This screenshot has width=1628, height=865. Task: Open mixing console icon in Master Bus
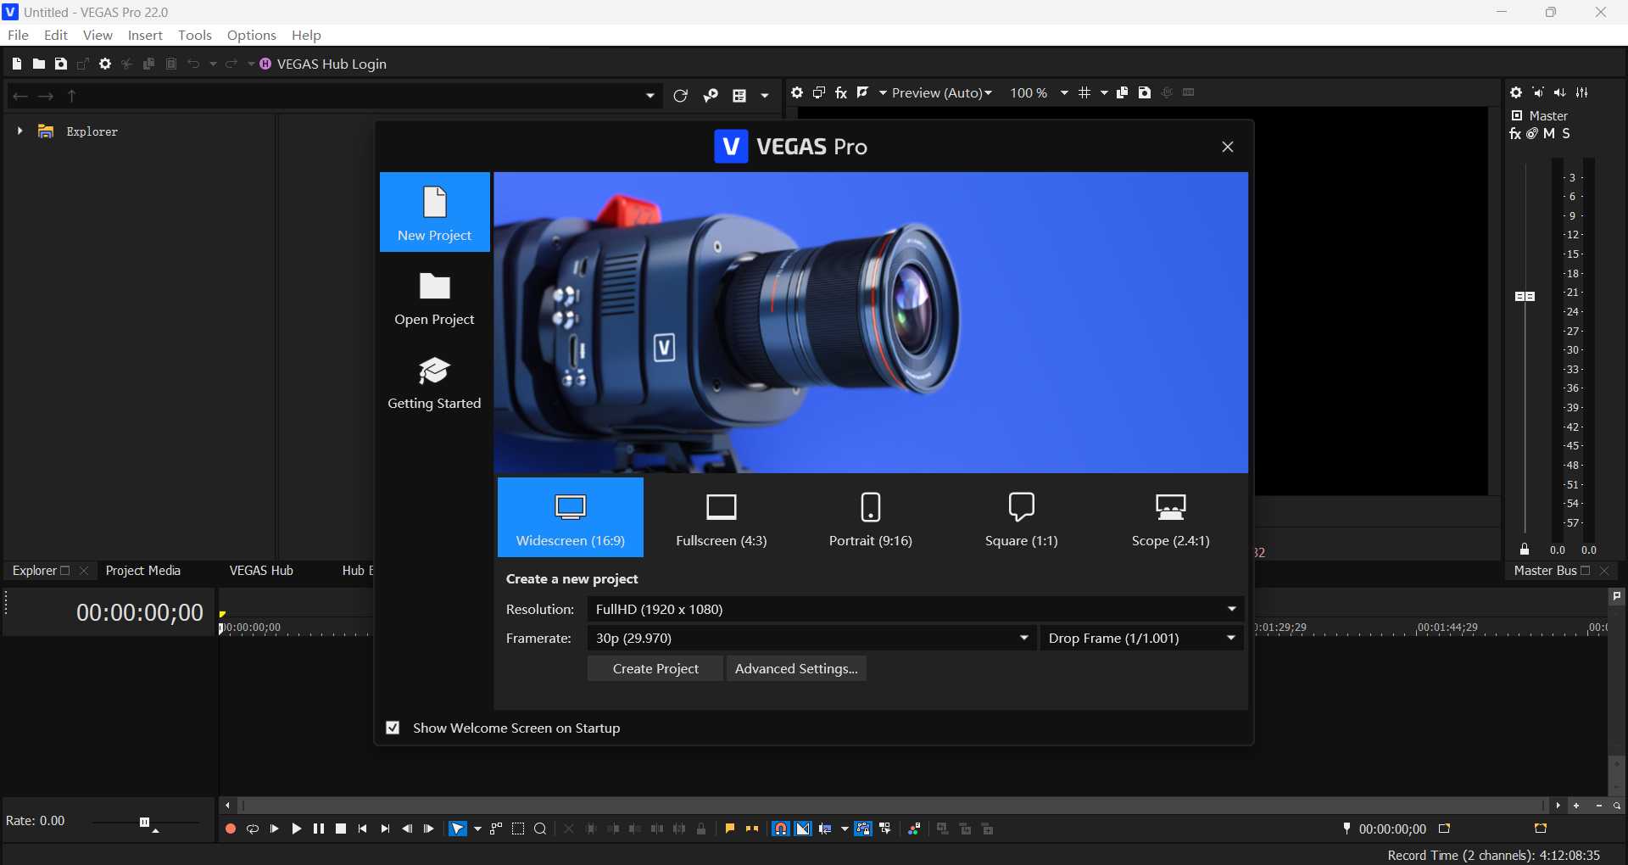point(1582,92)
